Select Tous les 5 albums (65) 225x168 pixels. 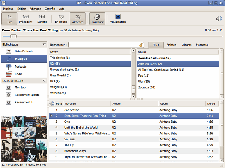178,58
